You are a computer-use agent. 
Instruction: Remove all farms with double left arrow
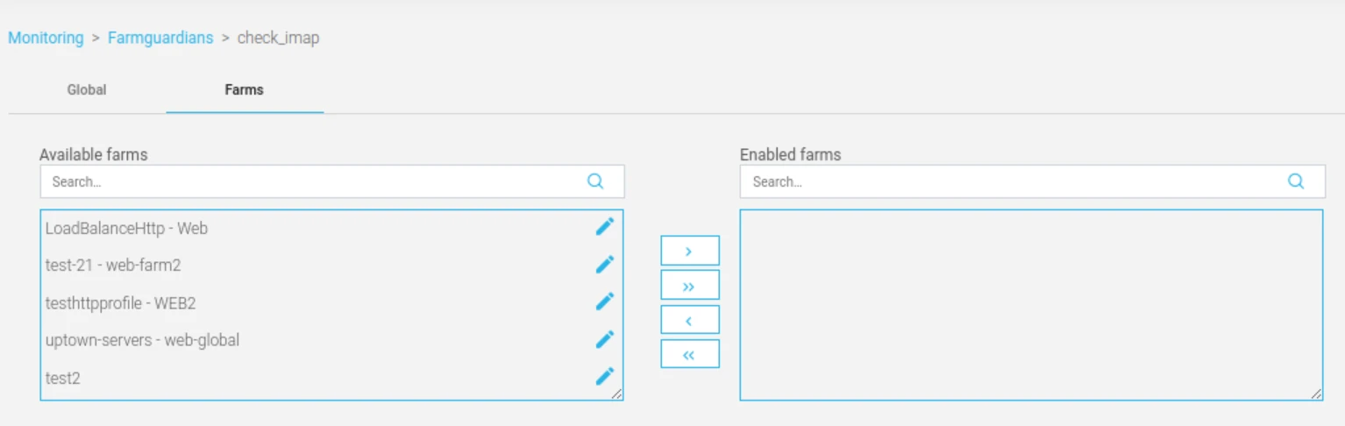pos(689,354)
